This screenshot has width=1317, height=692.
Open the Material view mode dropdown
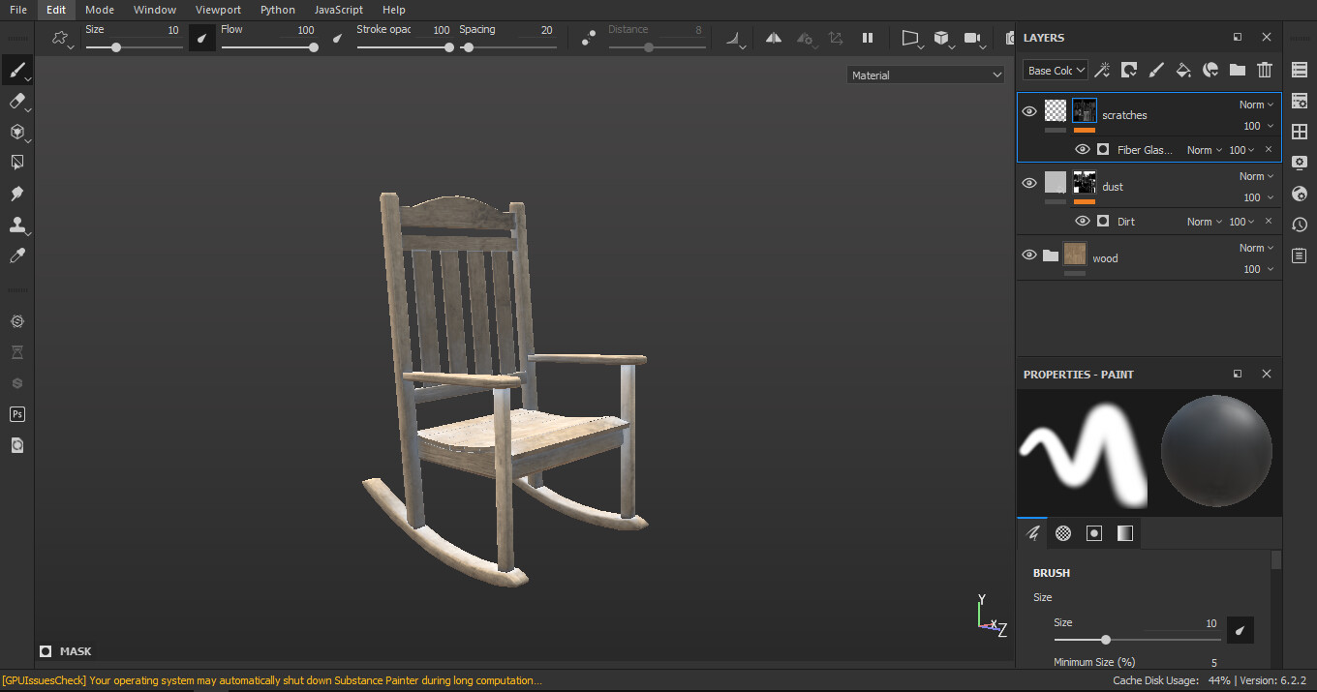pyautogui.click(x=925, y=74)
